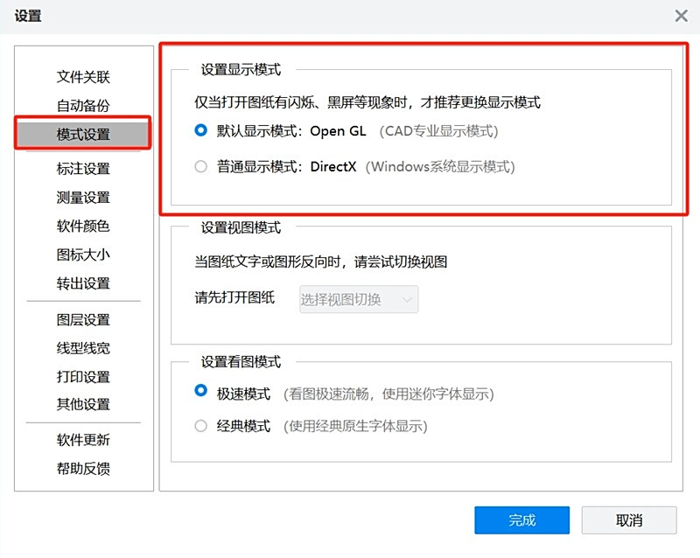Image resolution: width=700 pixels, height=558 pixels.
Task: Switch to 经典模式 viewing mode
Action: click(x=201, y=427)
